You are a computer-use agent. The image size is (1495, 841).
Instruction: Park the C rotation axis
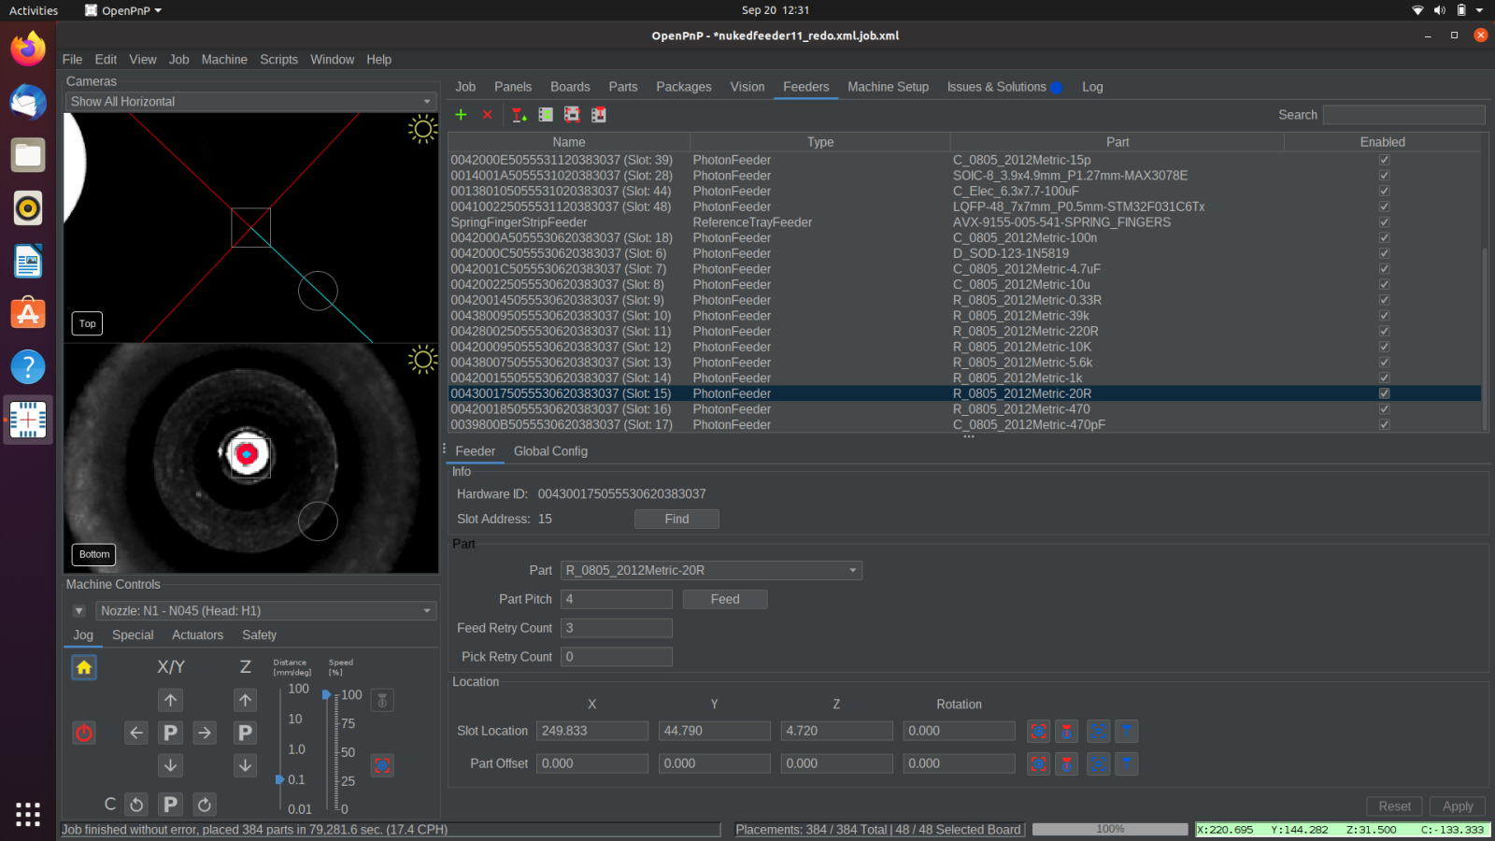[x=170, y=804]
